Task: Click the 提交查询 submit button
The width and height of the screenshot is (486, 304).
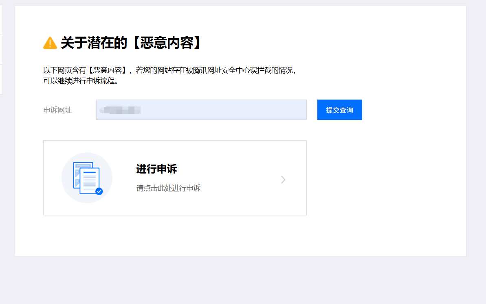Action: point(339,109)
